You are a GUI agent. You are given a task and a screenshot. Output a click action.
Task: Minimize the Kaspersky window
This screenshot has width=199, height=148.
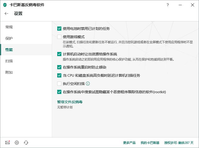click(180, 5)
